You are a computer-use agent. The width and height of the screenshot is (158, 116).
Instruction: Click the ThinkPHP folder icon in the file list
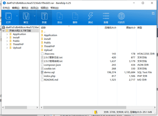tap(42, 46)
